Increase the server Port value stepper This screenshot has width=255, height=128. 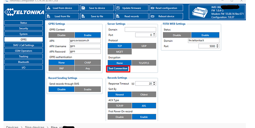pyautogui.click(x=154, y=34)
